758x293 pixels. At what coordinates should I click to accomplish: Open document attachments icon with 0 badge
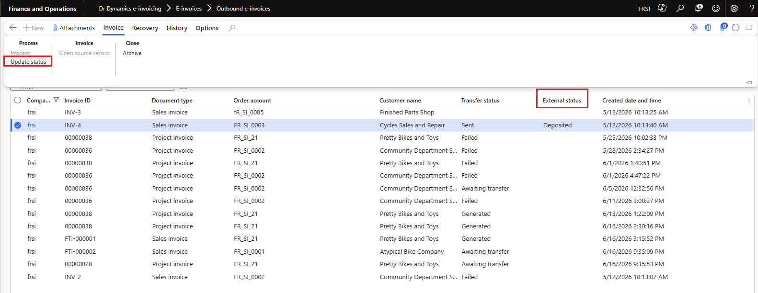(x=723, y=27)
